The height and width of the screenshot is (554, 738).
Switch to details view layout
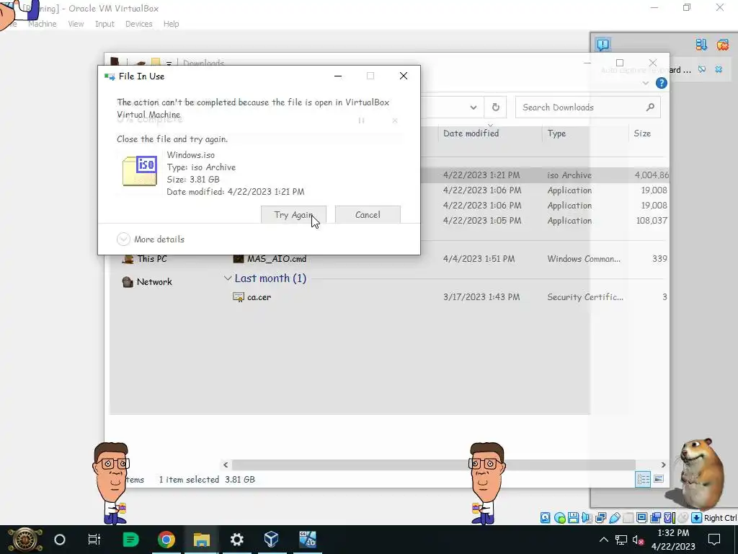(643, 479)
